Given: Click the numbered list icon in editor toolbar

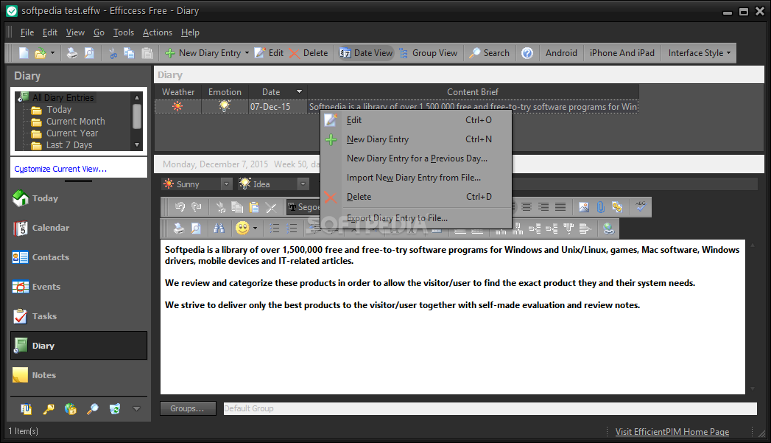Looking at the screenshot, I should [x=292, y=229].
